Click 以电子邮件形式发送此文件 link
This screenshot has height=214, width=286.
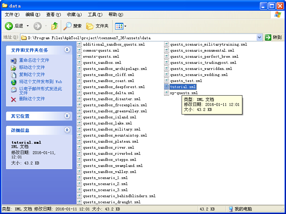click(40, 91)
